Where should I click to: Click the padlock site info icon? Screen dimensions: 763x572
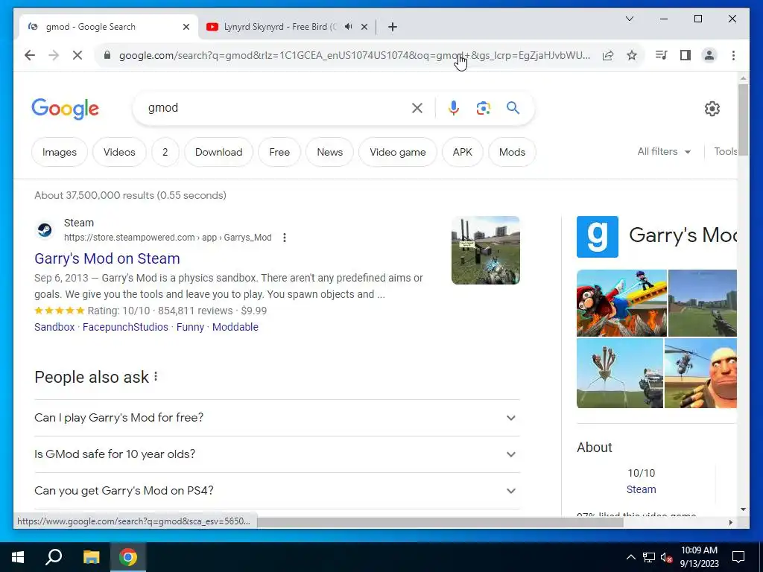click(x=107, y=55)
